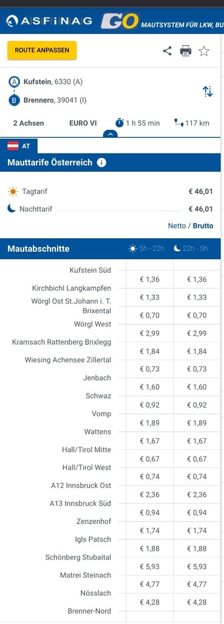Switch prices to Netto
This screenshot has width=224, height=624.
177,225
